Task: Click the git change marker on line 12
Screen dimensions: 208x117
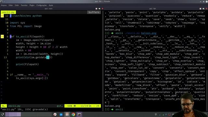Action: [2, 16]
